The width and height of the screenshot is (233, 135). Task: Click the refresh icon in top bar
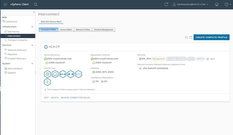(166, 4)
